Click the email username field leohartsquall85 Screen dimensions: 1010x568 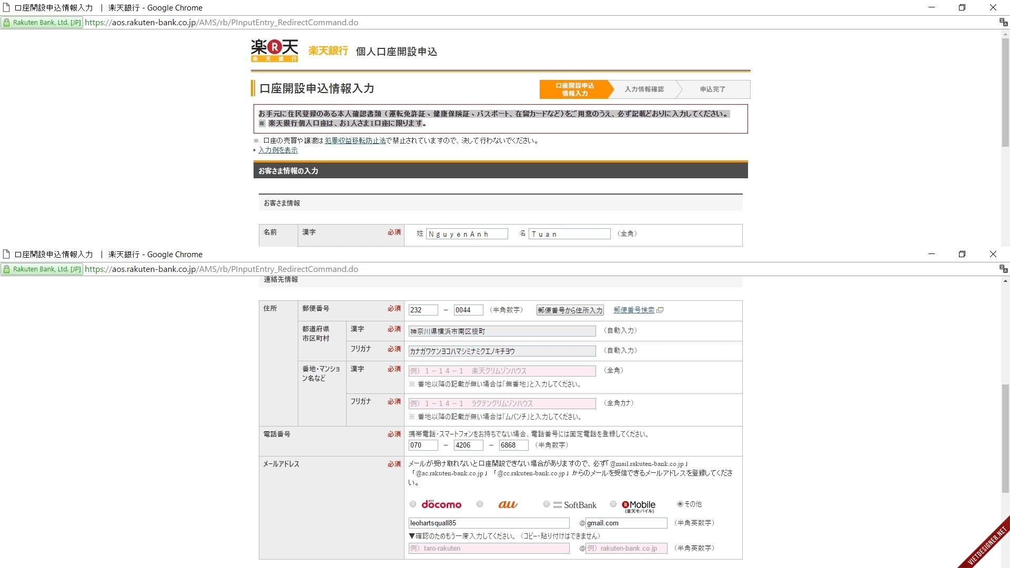[489, 523]
